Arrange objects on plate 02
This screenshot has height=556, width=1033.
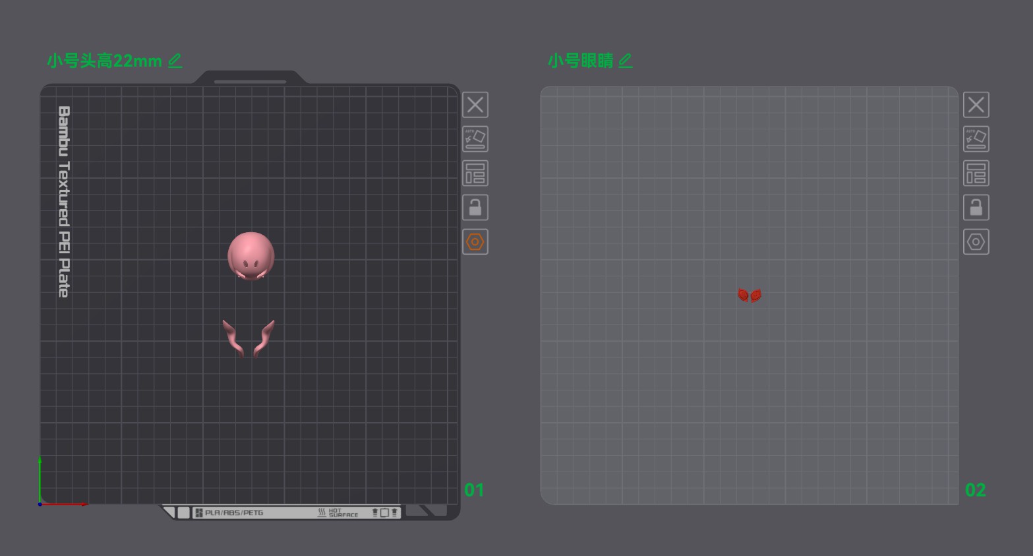tap(976, 173)
